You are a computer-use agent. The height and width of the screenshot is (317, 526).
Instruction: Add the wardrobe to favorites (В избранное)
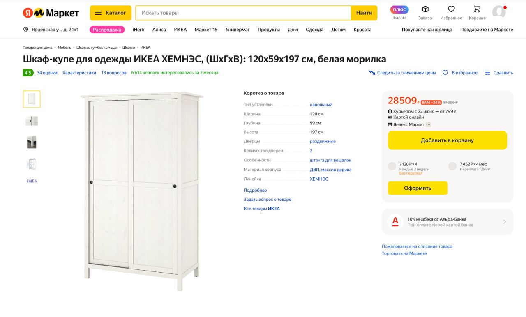(x=460, y=73)
